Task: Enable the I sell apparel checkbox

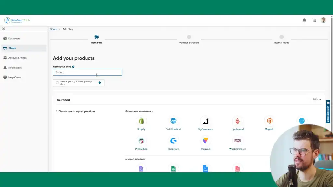Action: click(57, 82)
